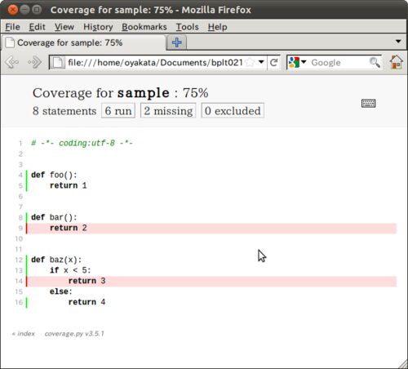This screenshot has height=369, width=408.
Task: Toggle the "6 run" highlight filter
Action: click(118, 111)
